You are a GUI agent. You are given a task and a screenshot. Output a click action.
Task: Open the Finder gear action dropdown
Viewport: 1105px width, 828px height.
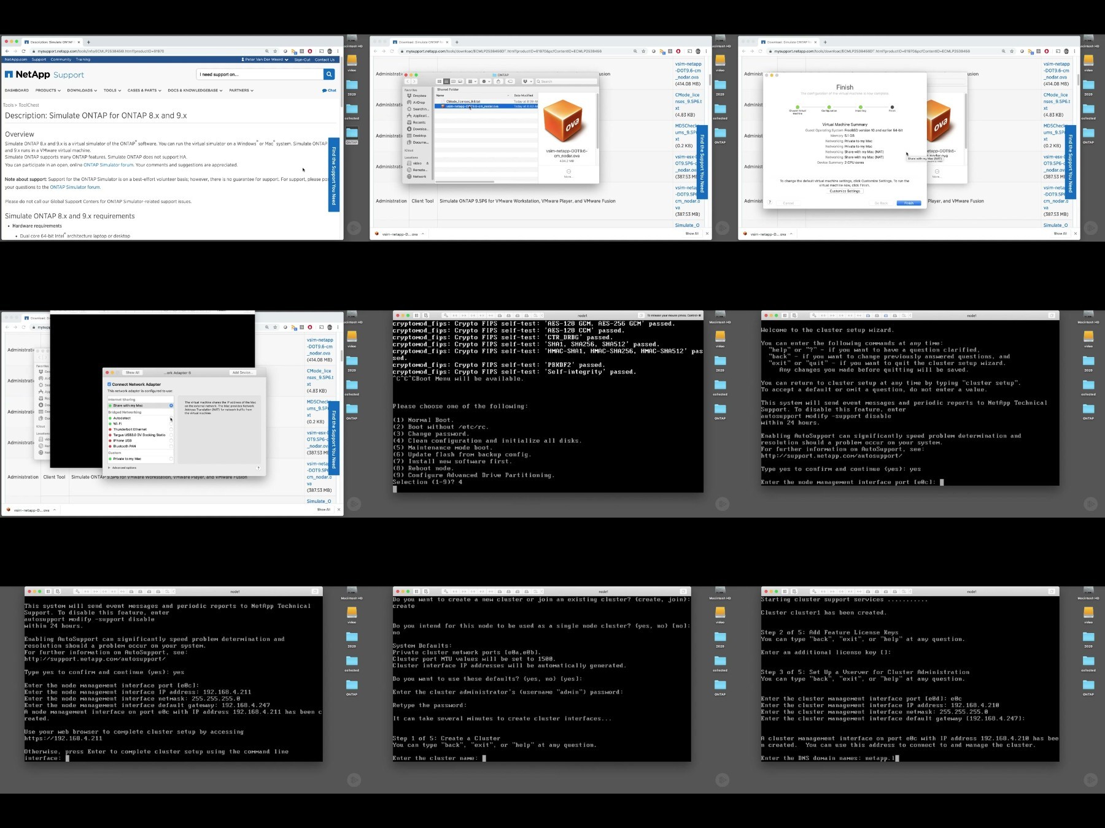[485, 81]
